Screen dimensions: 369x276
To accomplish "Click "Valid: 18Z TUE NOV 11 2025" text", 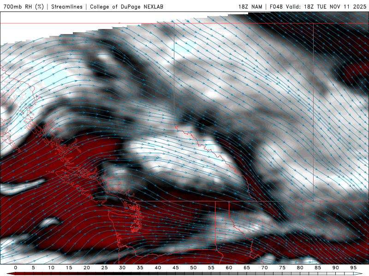I will tap(326, 6).
